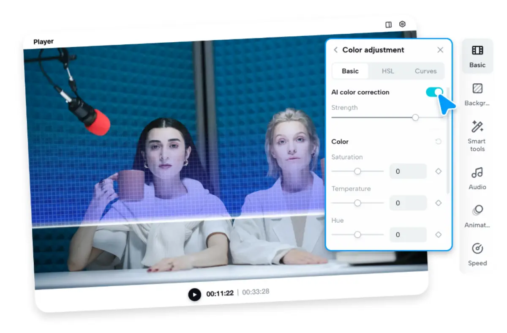Switch to the HSL tab
507x333 pixels.
387,71
